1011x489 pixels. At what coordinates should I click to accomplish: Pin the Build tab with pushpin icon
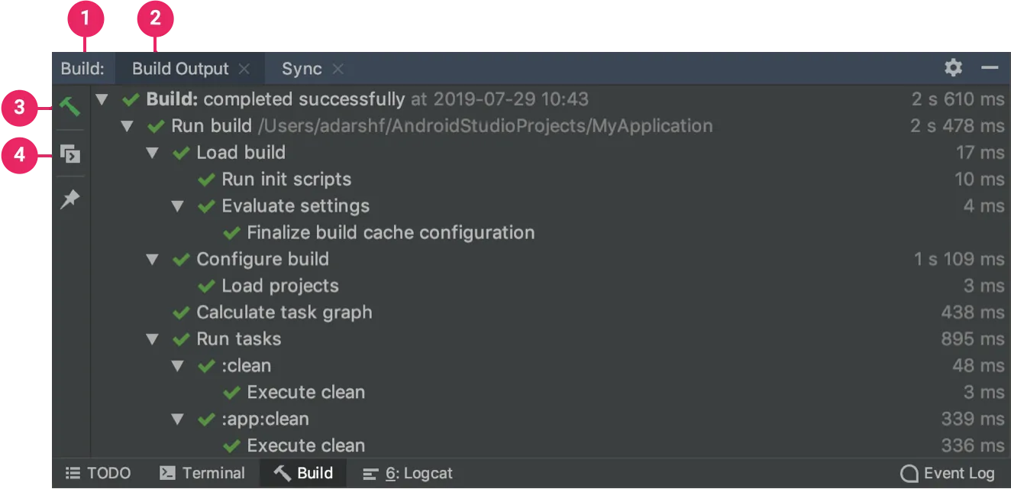(x=70, y=199)
